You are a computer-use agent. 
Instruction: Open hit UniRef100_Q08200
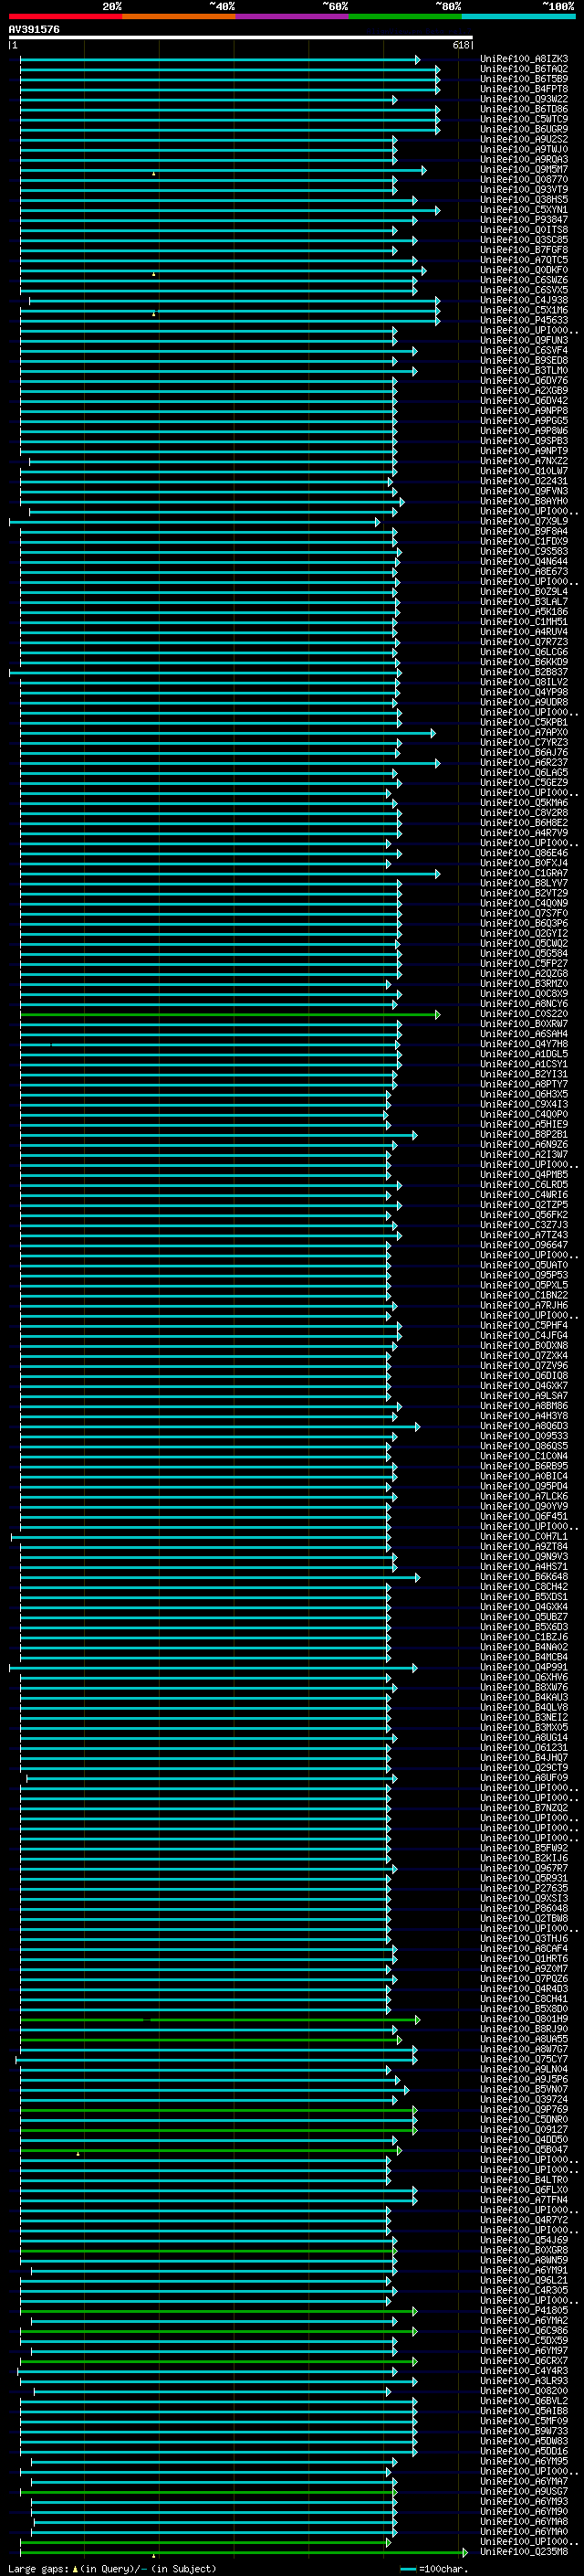523,2391
